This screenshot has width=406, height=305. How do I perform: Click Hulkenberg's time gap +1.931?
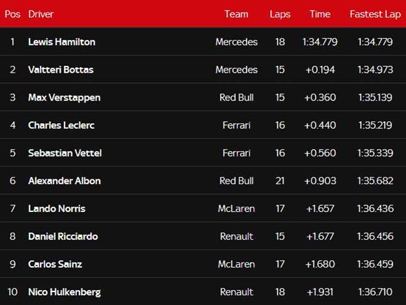click(320, 291)
